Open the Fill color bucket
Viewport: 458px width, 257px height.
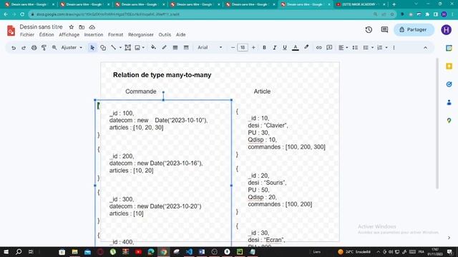[x=153, y=48]
